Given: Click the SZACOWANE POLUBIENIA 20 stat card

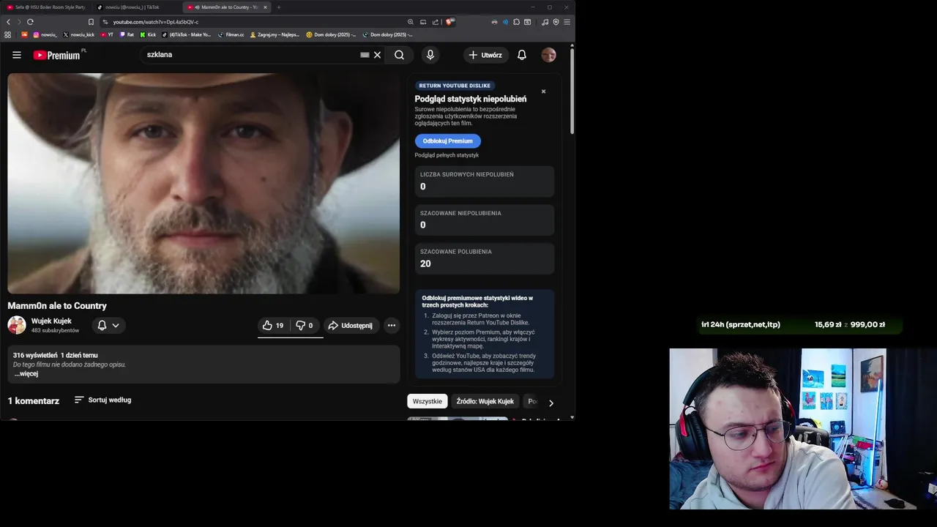Looking at the screenshot, I should (485, 258).
